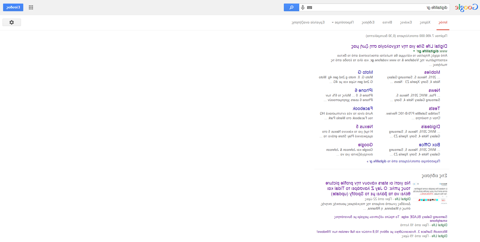The height and width of the screenshot is (242, 480).
Task: Open the Moto G sitelink
Action: [365, 72]
